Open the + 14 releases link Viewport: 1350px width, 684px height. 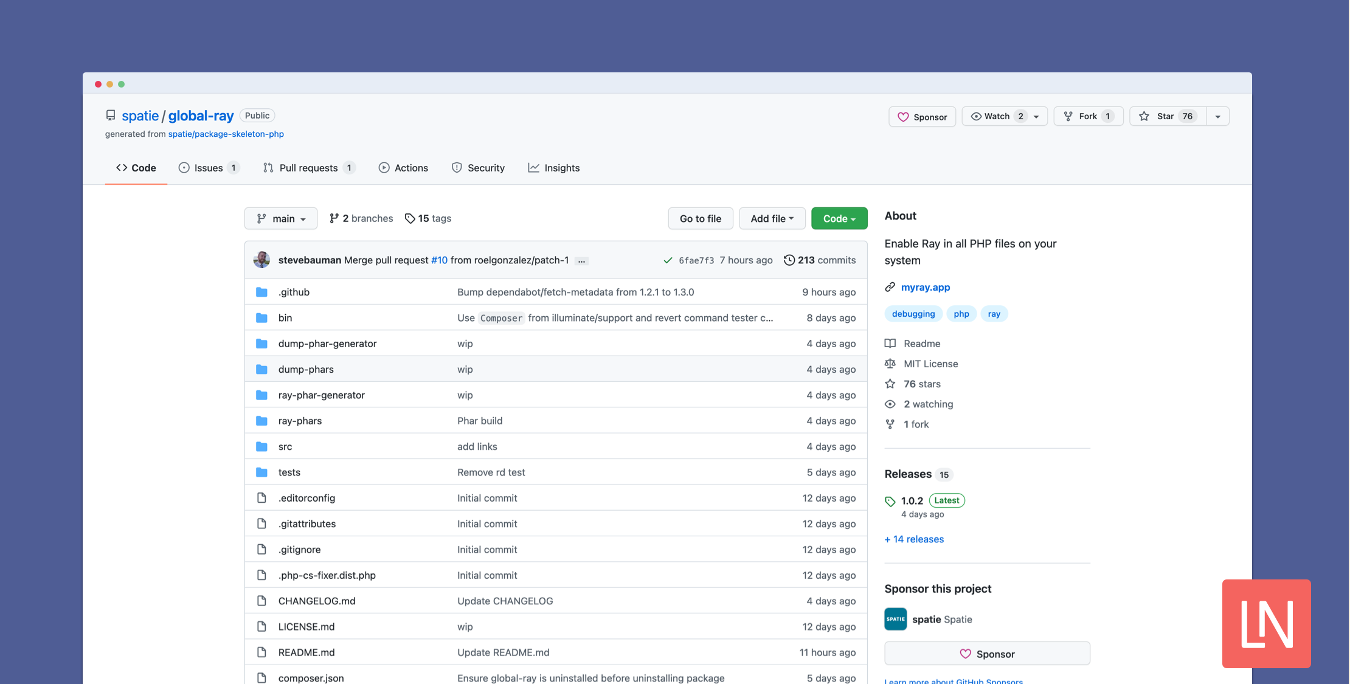click(x=914, y=539)
